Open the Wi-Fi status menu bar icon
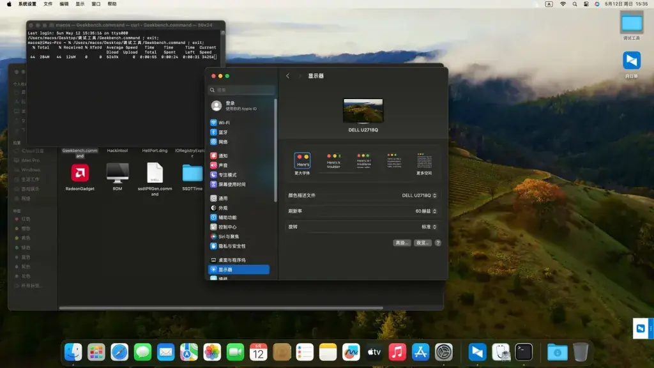Screen dimensions: 654x368 (x=563, y=4)
